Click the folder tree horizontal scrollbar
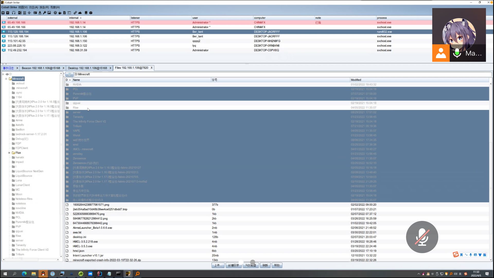Viewport: 494px width, 278px height. tap(22, 259)
